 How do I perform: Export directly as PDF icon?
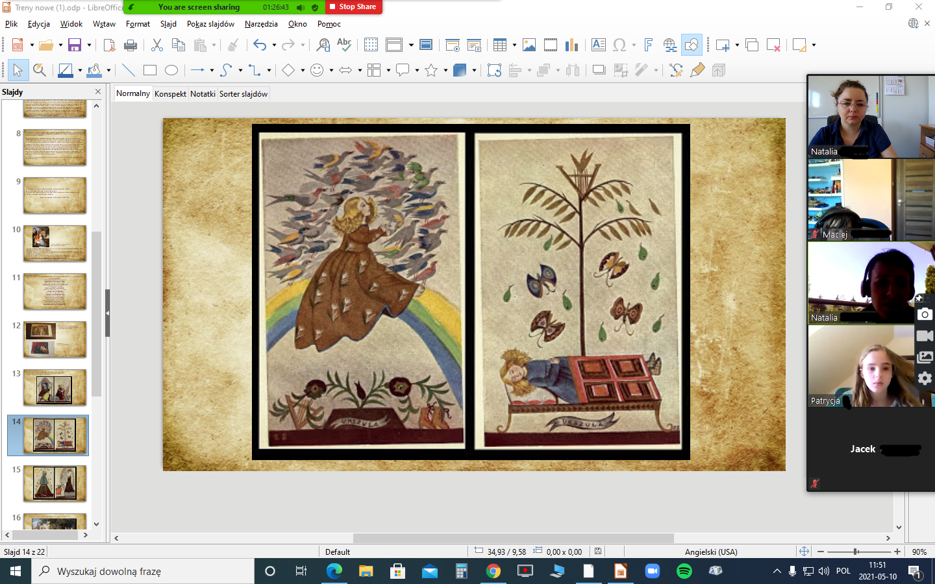coord(109,45)
